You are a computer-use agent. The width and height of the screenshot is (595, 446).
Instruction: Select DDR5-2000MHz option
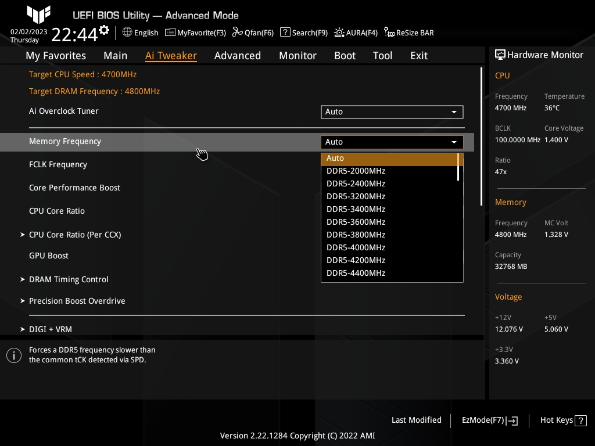(390, 171)
